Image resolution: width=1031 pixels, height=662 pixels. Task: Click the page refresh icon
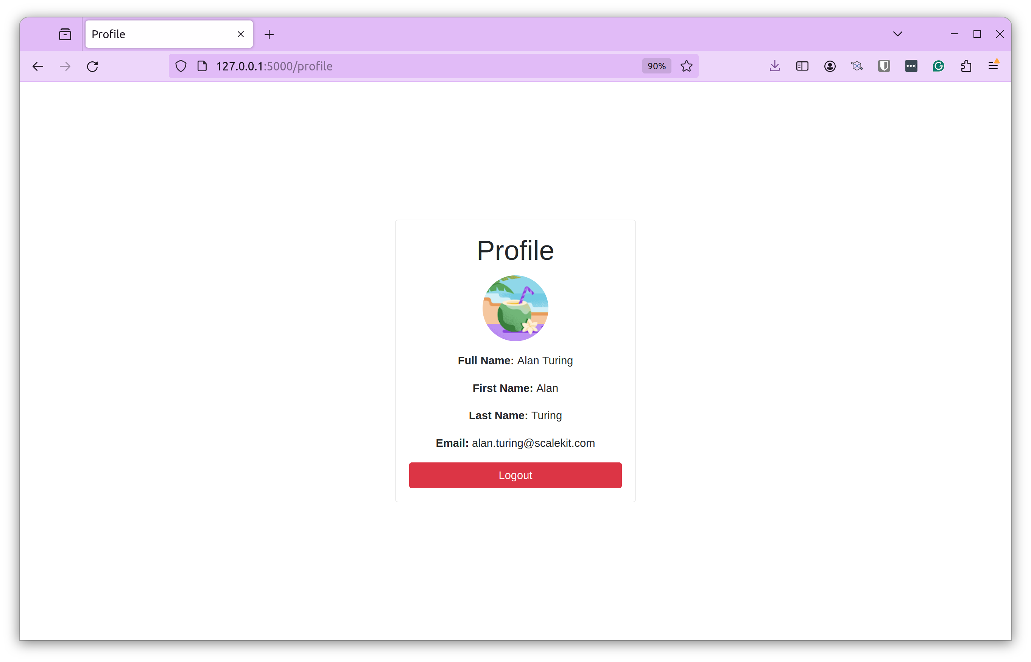(92, 66)
